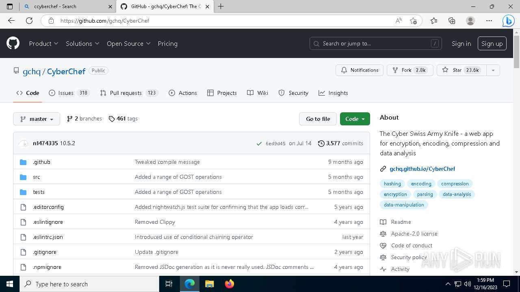520x292 pixels.
Task: Expand the Open Source menu
Action: coord(128,43)
